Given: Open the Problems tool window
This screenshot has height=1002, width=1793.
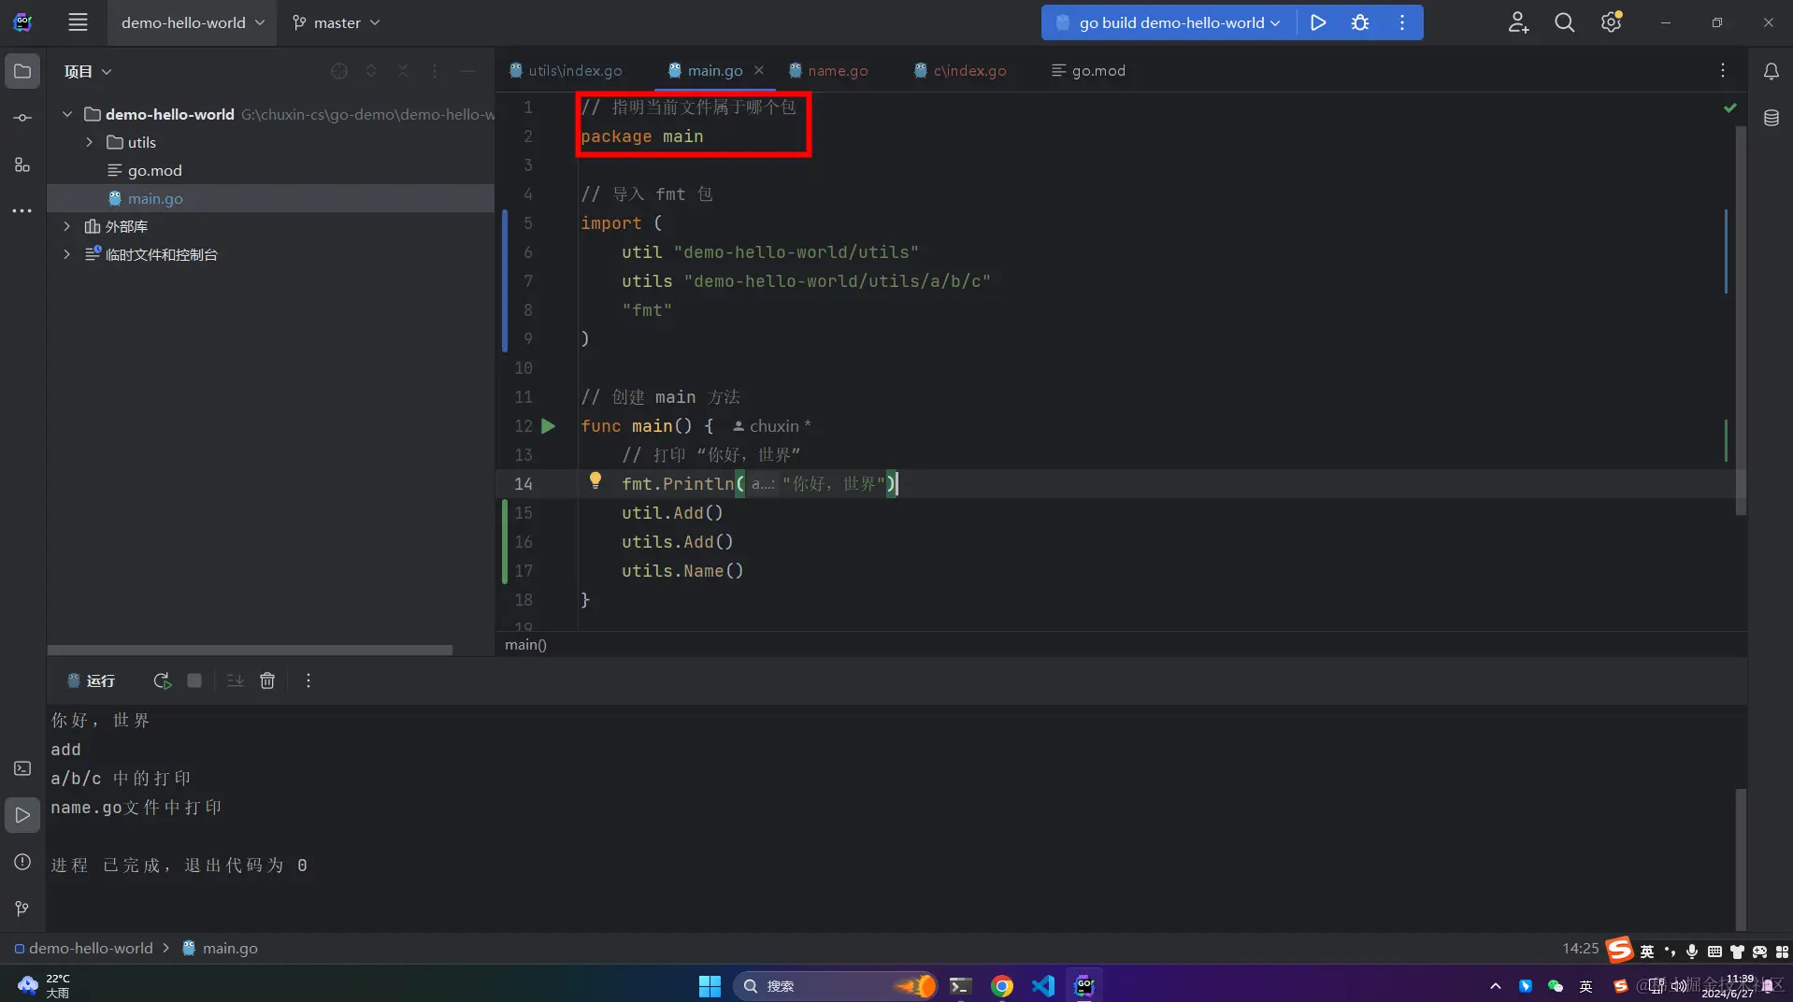Looking at the screenshot, I should pyautogui.click(x=22, y=862).
